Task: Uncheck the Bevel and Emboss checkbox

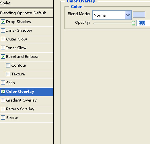Action: click(x=3, y=56)
